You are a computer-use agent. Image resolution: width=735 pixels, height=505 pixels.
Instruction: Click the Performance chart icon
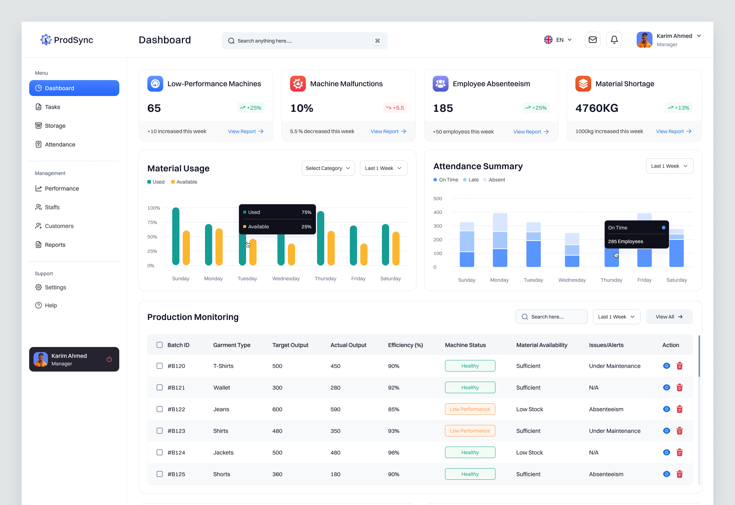click(x=39, y=188)
